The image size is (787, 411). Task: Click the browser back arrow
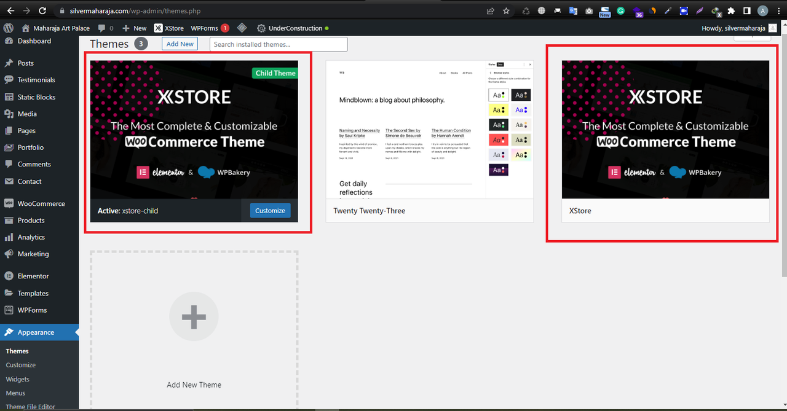10,10
